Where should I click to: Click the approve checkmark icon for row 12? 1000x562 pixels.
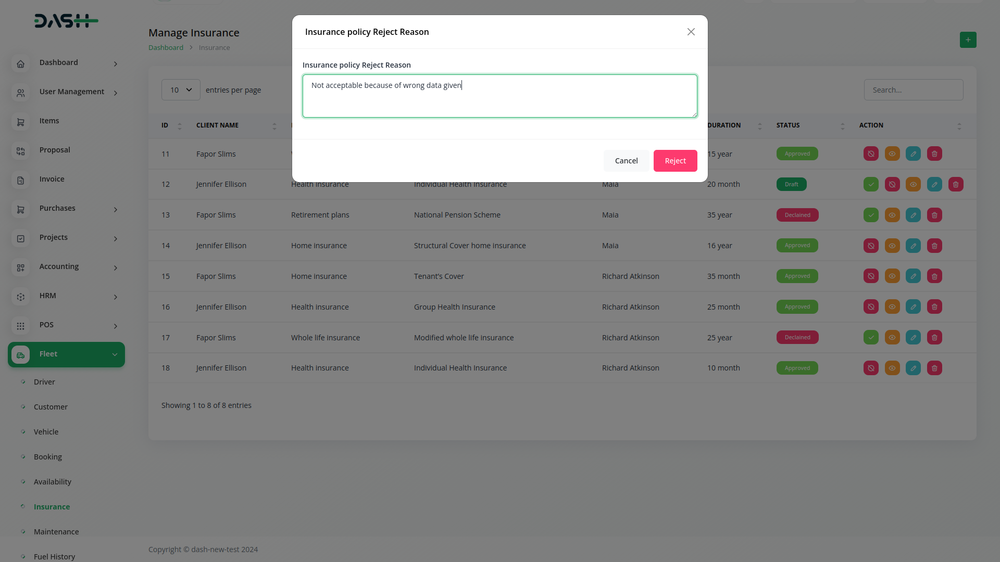871,184
